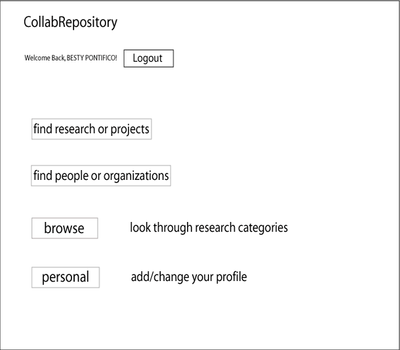Click the personal button

pyautogui.click(x=66, y=278)
